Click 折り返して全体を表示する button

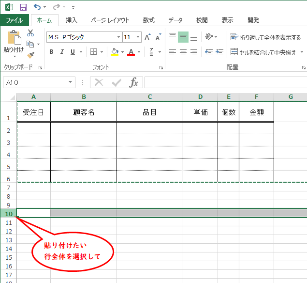[x=265, y=37]
